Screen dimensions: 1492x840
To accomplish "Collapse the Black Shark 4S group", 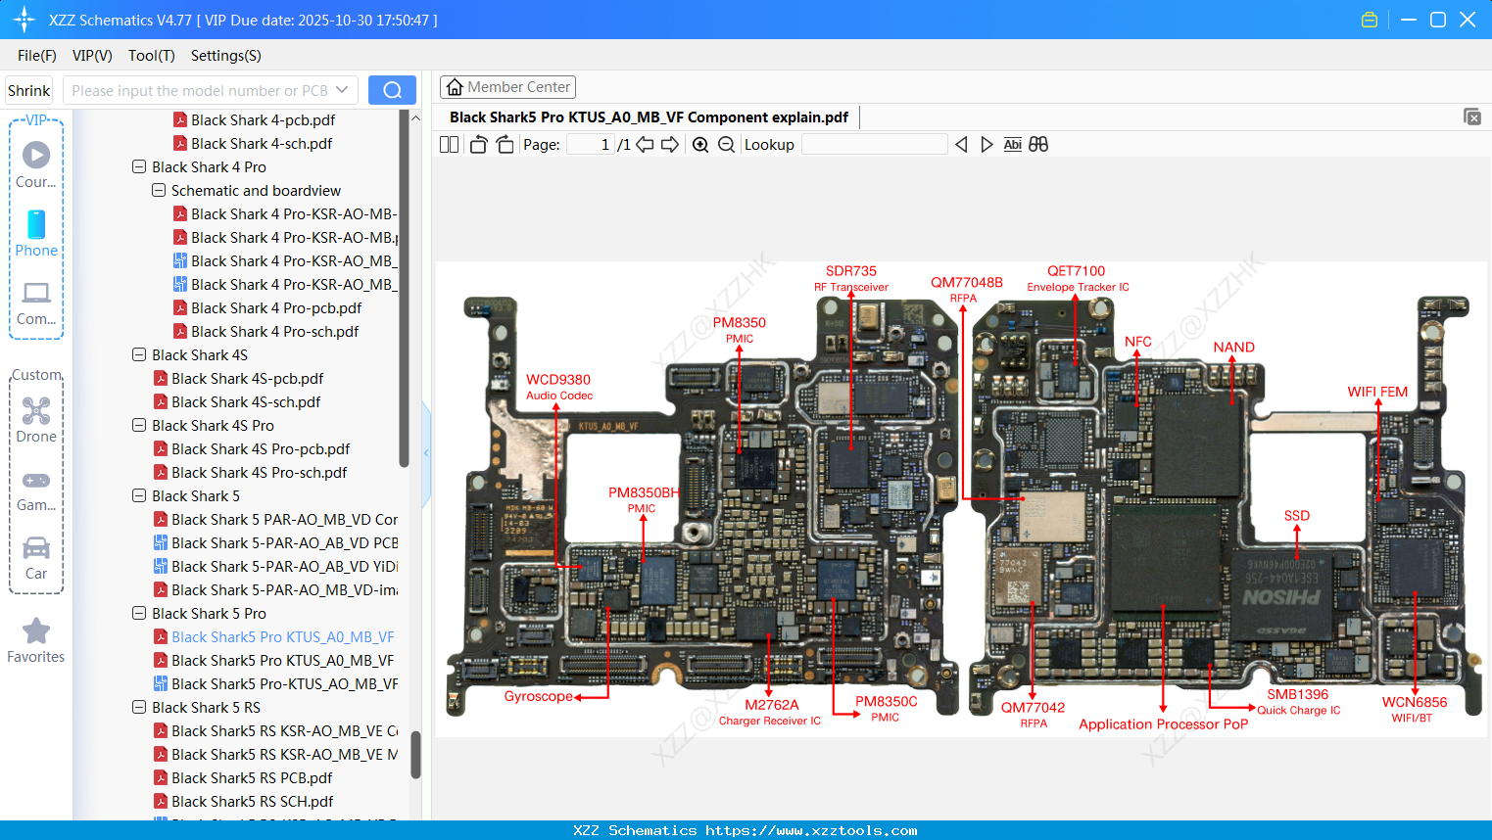I will 138,354.
